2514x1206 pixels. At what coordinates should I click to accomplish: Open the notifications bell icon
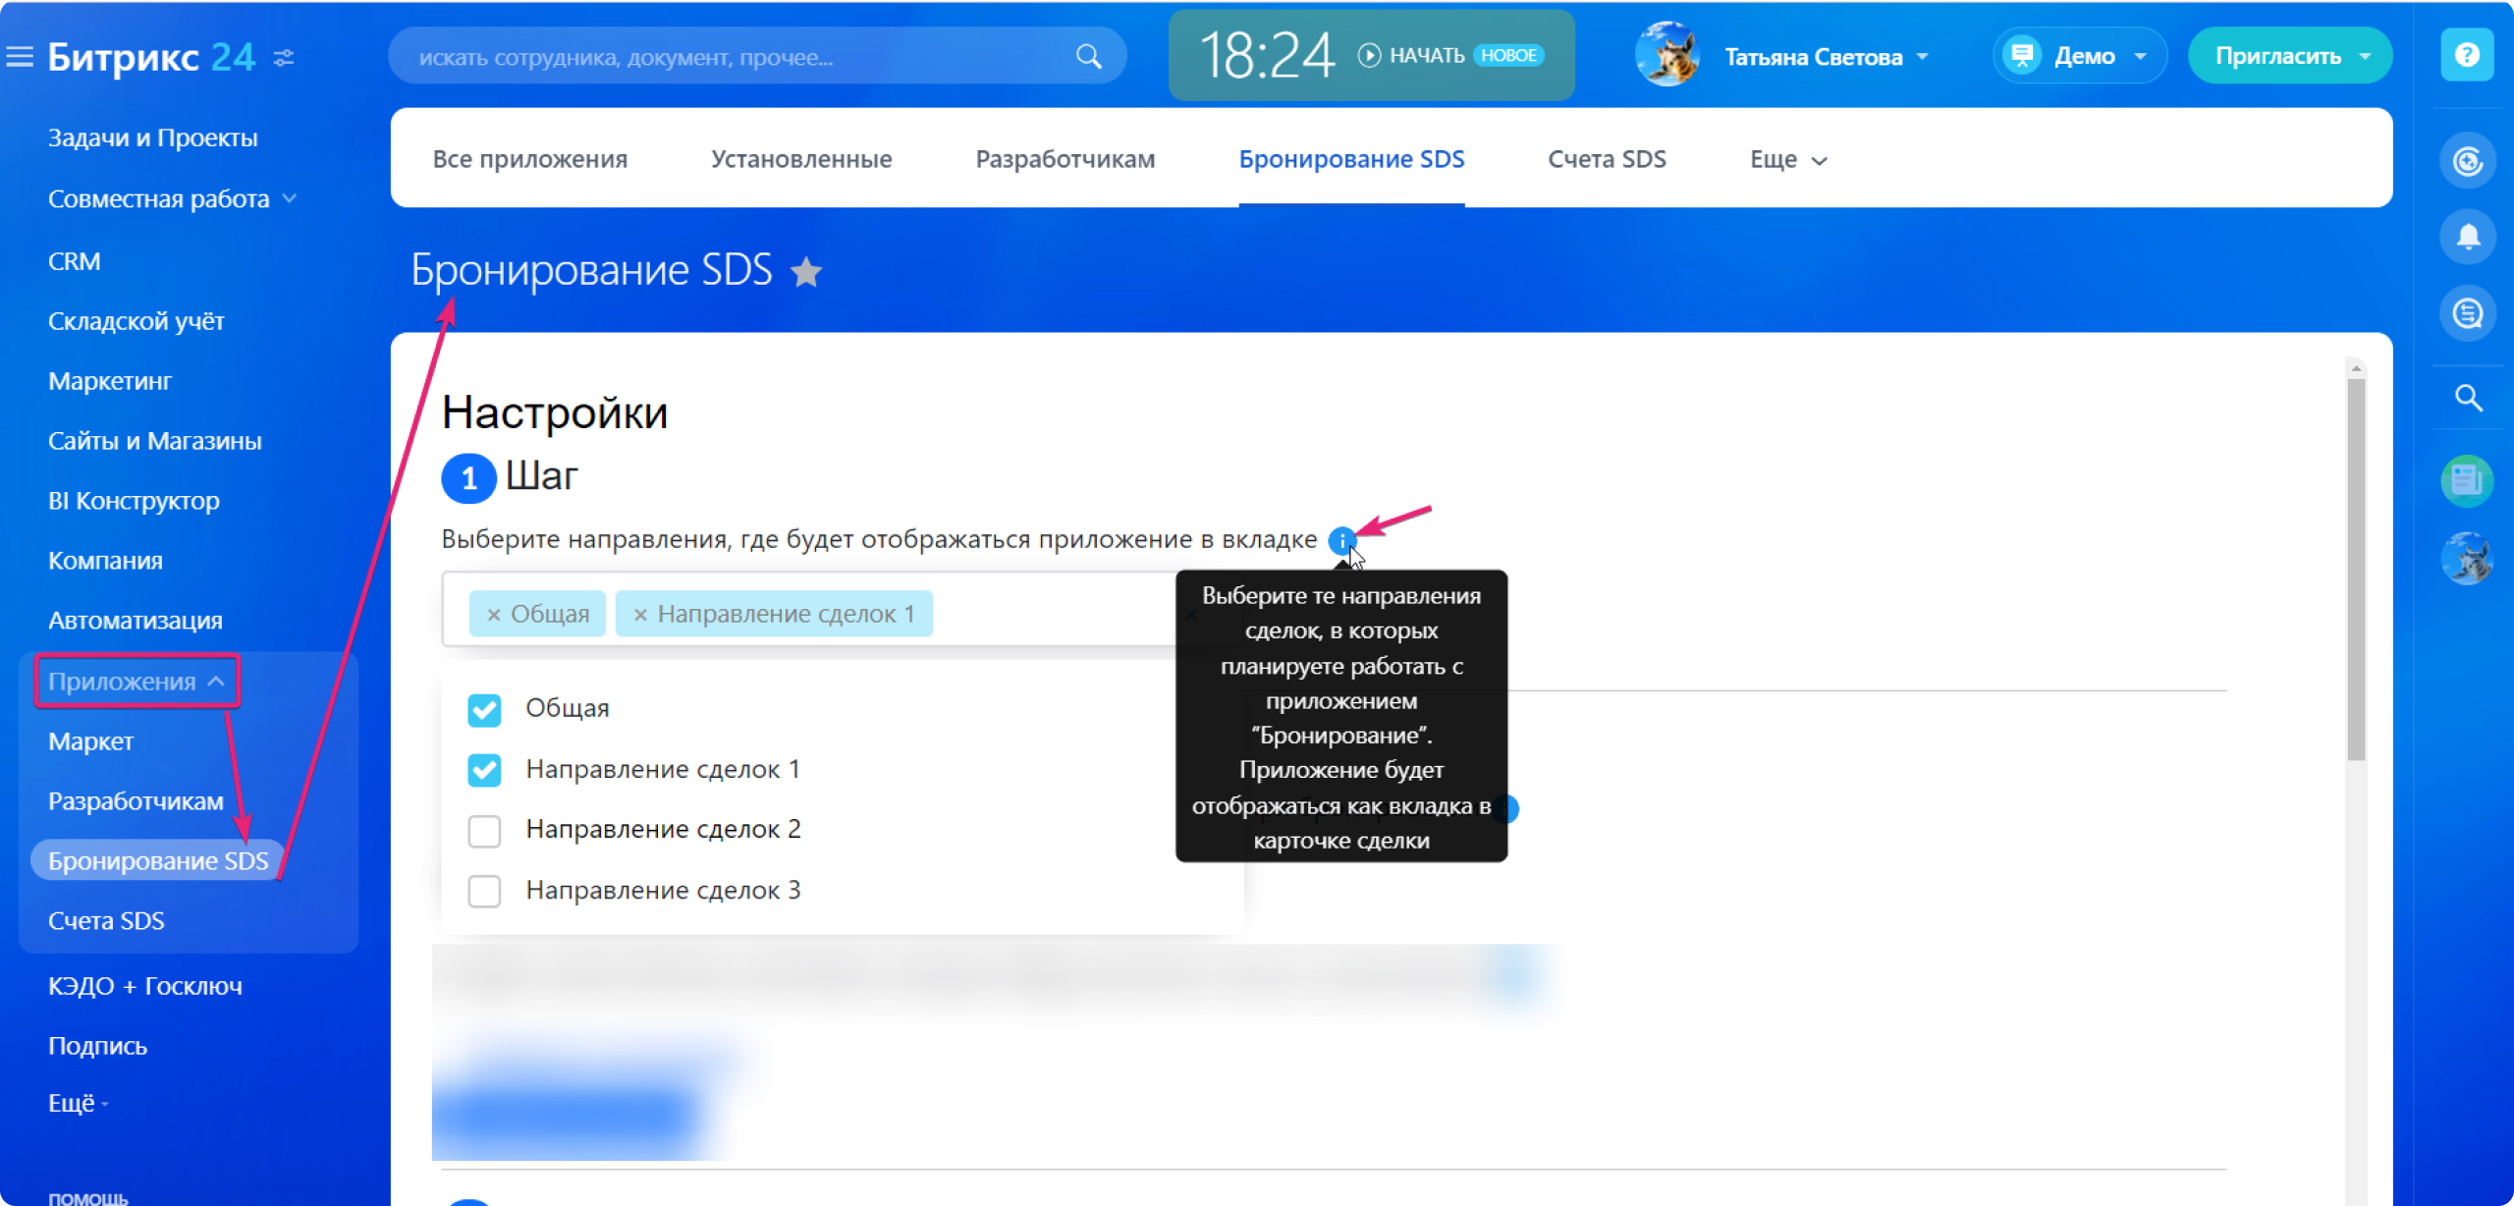tap(2468, 237)
